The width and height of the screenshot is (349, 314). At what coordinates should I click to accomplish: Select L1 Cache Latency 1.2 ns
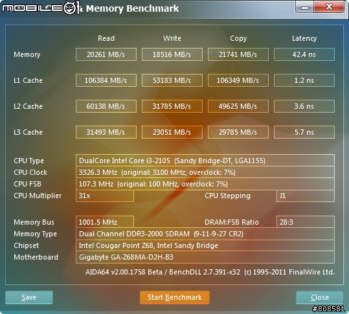click(304, 80)
